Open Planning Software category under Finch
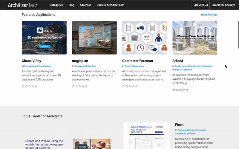The height and width of the screenshot is (149, 239). [186, 130]
